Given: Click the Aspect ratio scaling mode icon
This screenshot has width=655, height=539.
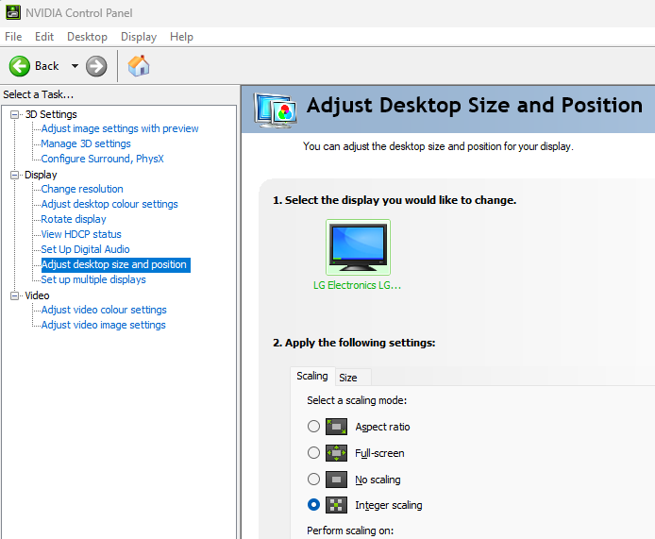Looking at the screenshot, I should point(336,427).
